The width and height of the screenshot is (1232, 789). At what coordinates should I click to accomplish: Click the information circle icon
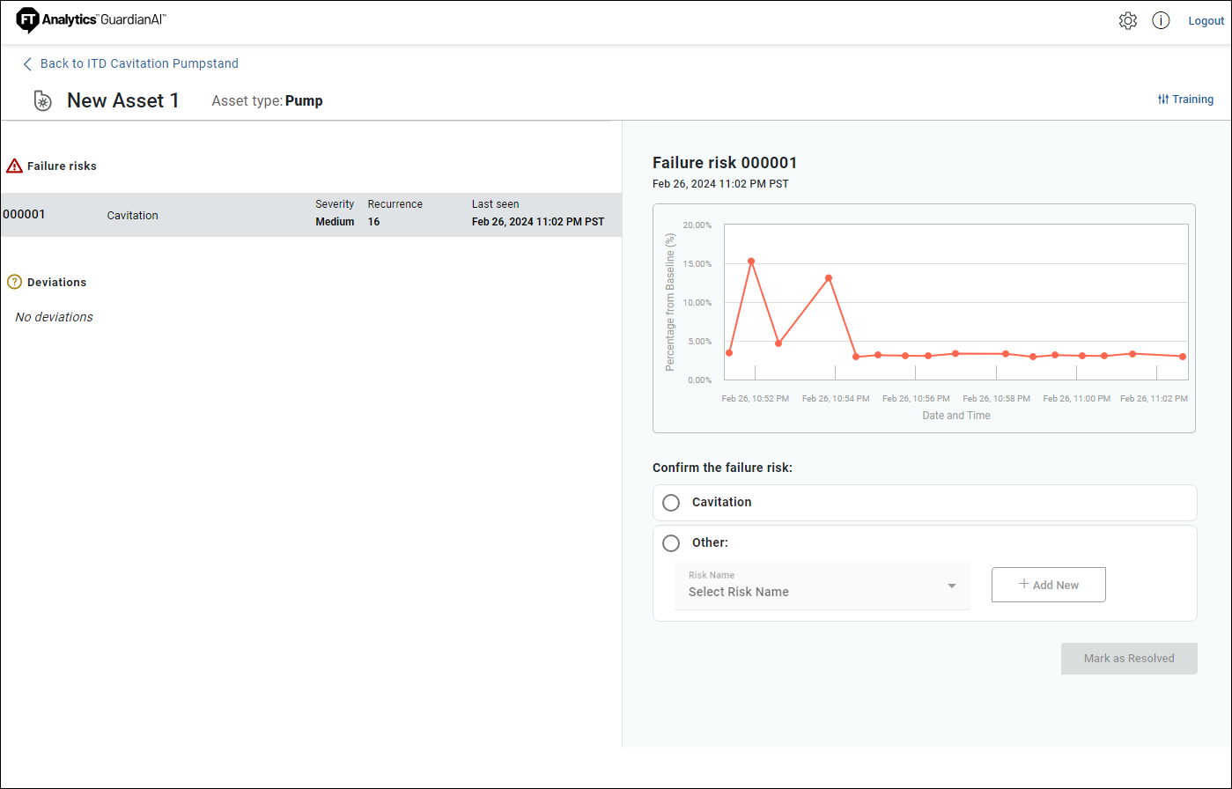[1161, 21]
